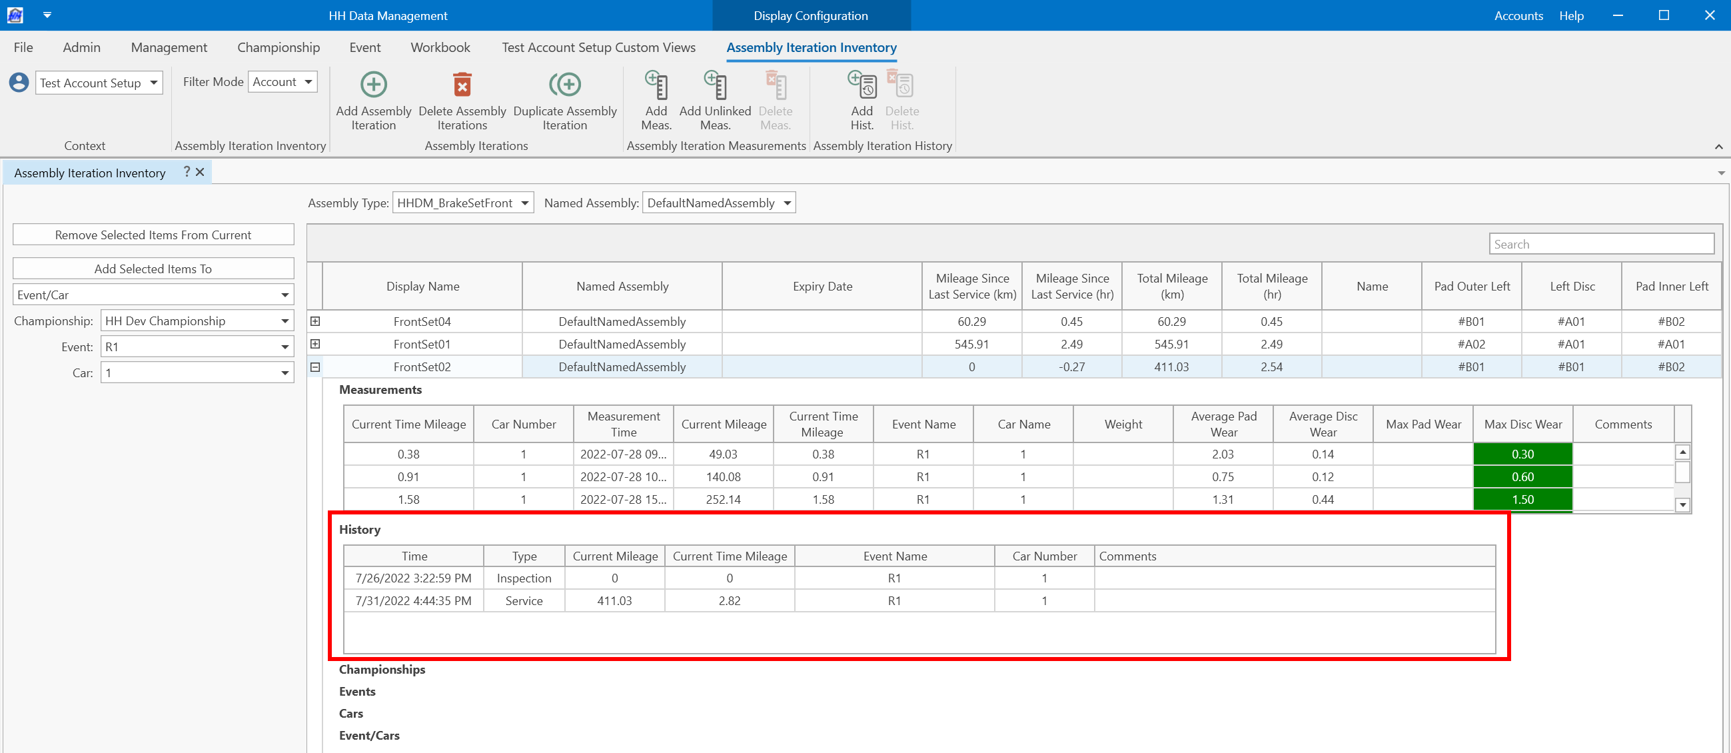Expand the FrontSet04 row
This screenshot has width=1731, height=753.
point(315,321)
